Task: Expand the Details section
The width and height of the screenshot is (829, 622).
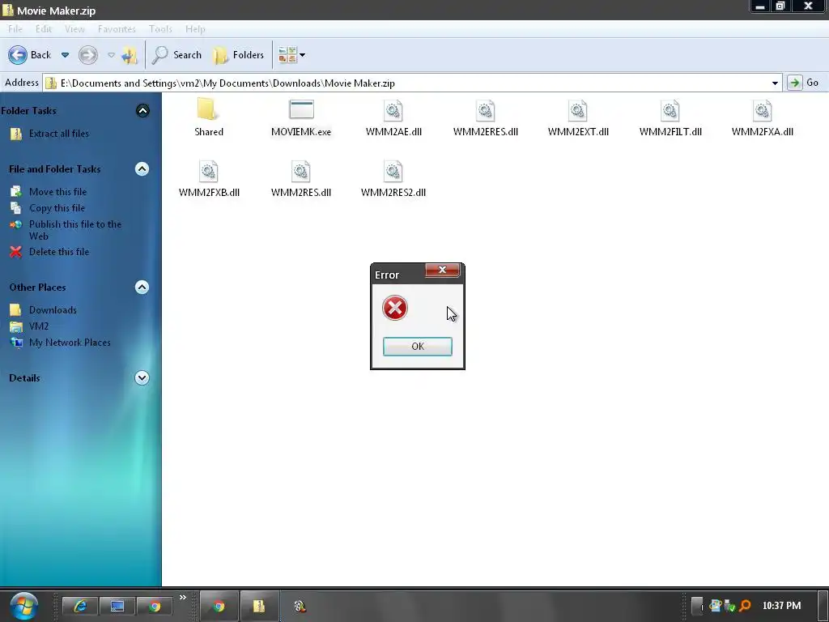Action: point(142,377)
